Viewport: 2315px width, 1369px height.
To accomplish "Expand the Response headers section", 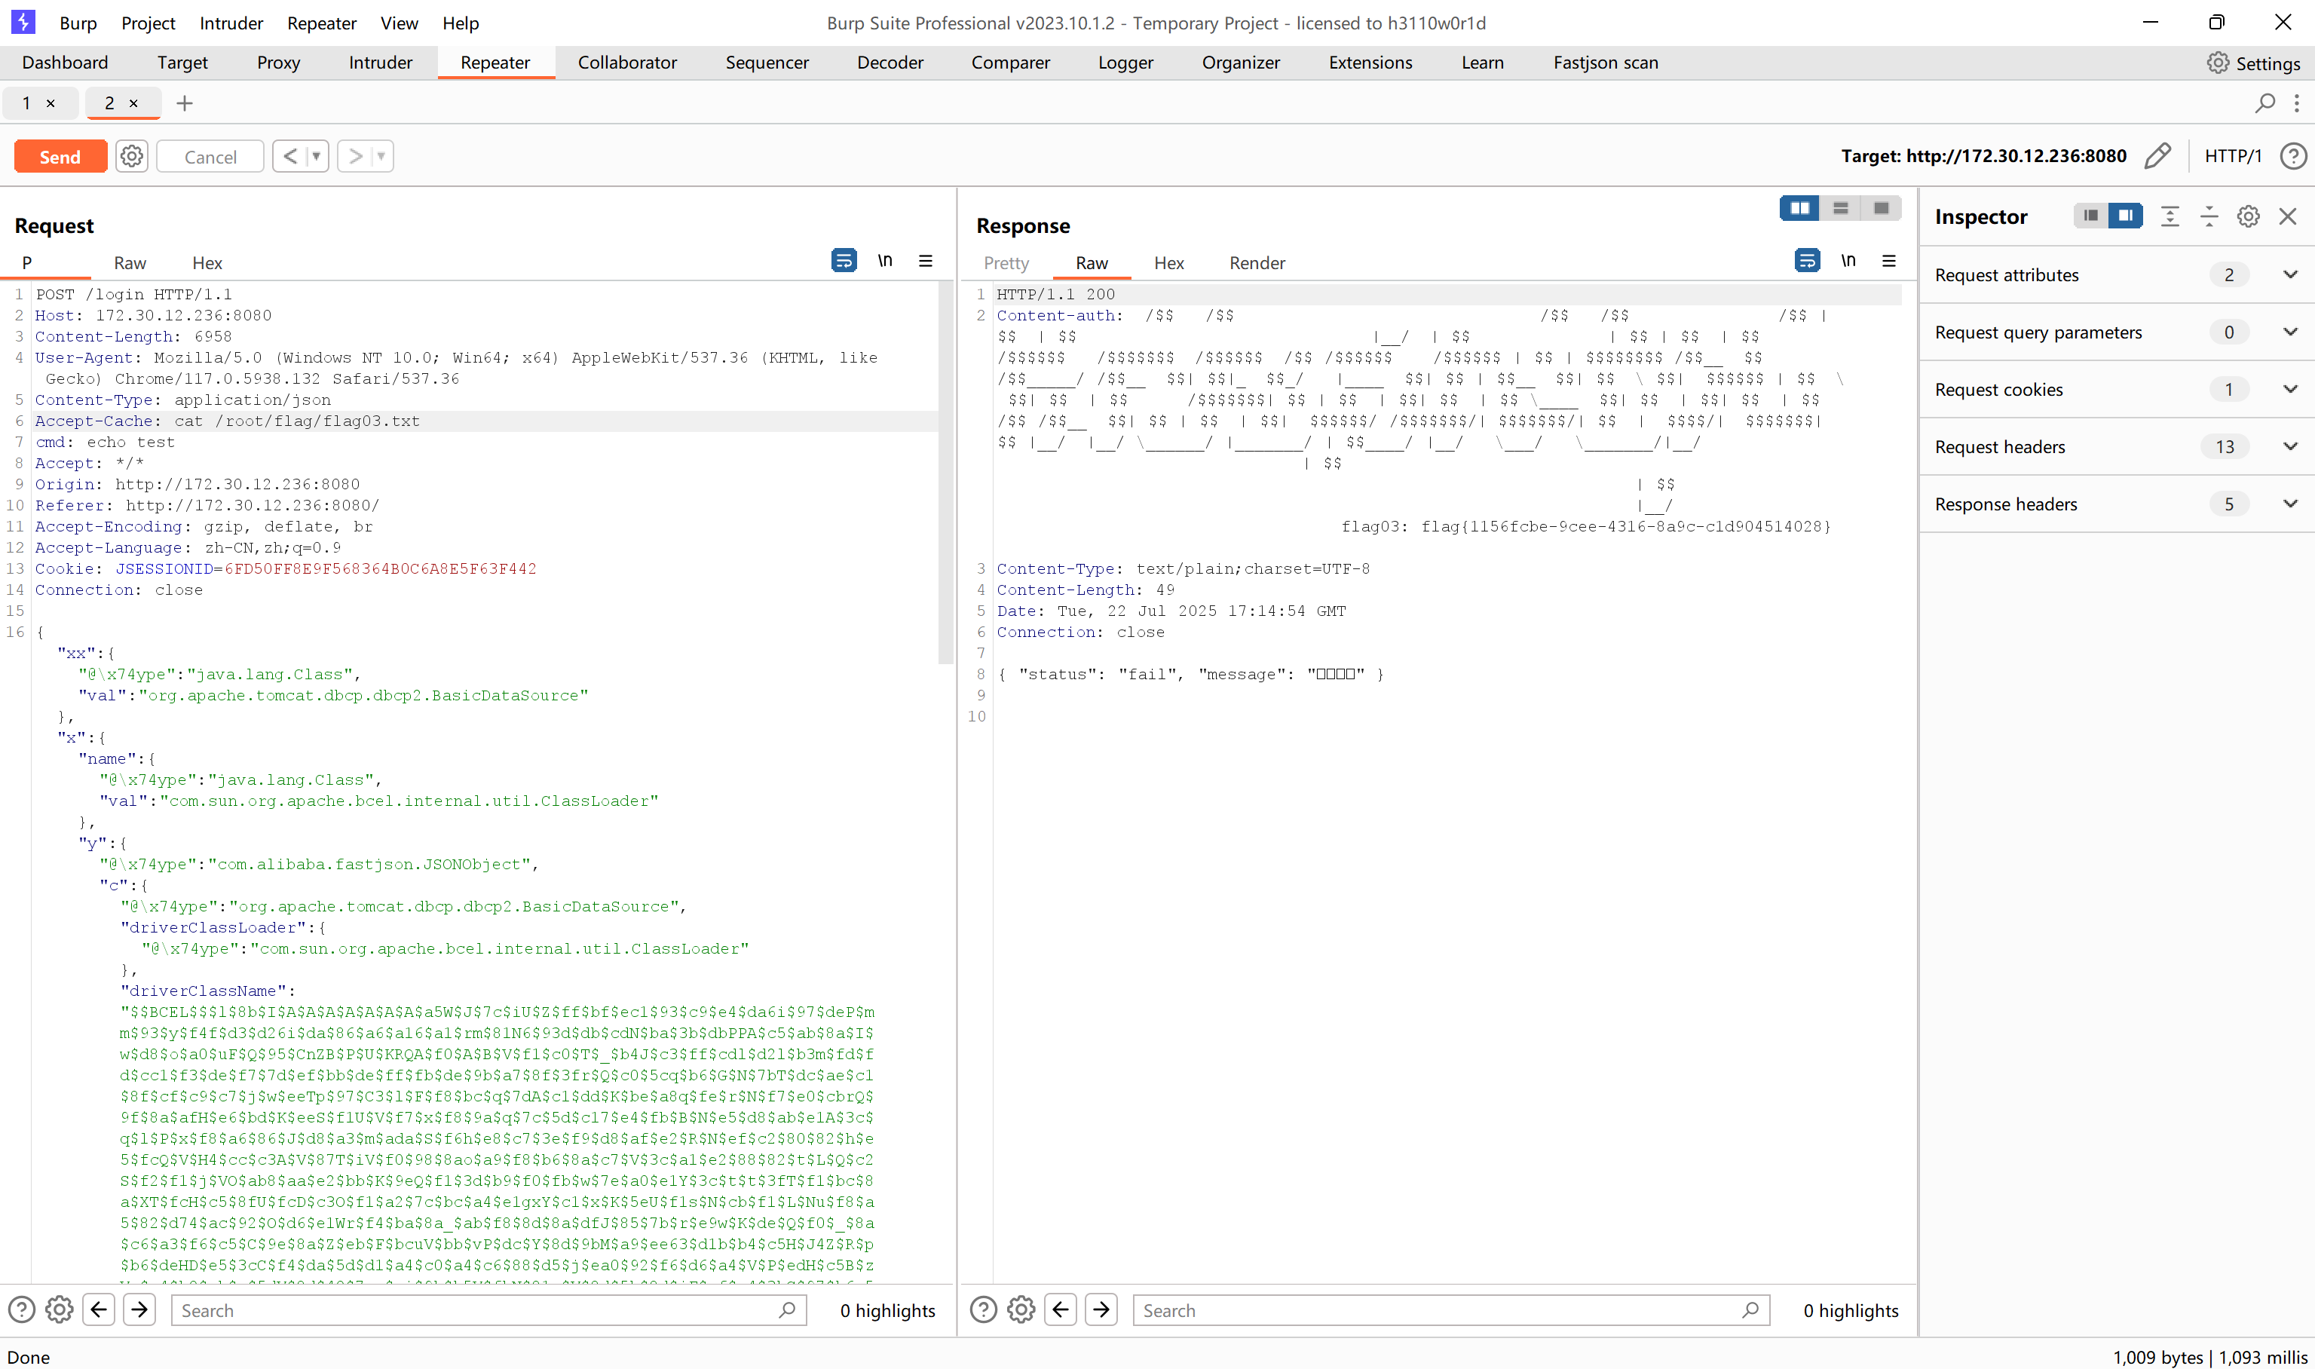I will [x=2289, y=504].
